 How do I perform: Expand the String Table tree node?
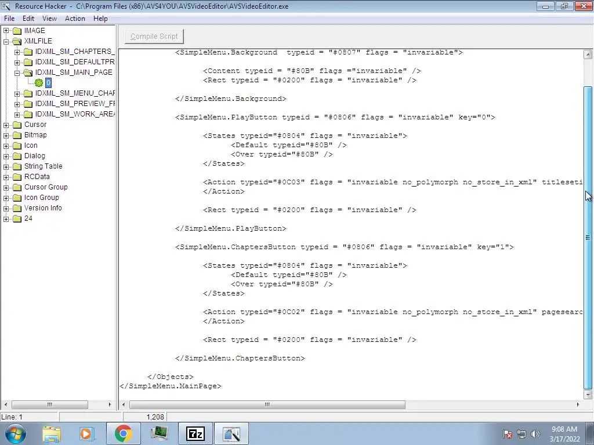[6, 166]
